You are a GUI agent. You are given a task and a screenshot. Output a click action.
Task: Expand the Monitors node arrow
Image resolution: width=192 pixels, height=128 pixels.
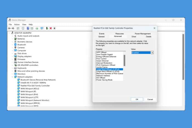[12, 74]
